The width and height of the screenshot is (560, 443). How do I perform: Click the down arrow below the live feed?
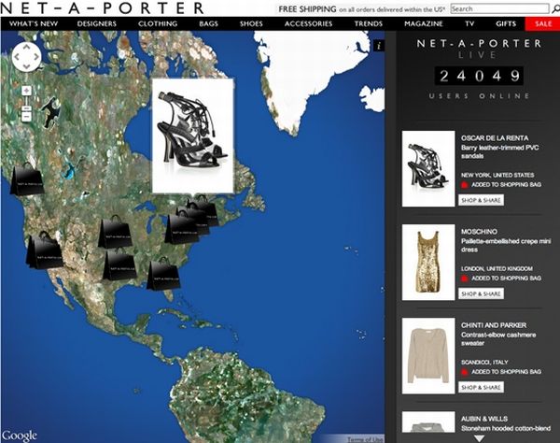[479, 438]
